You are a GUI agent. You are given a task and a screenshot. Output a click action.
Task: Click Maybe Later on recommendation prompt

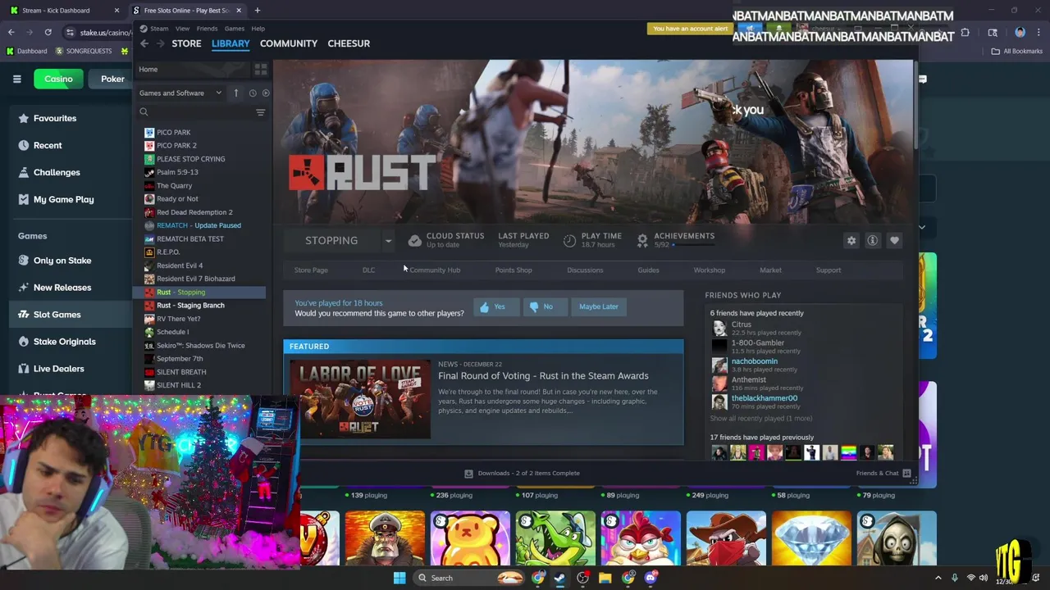[599, 306]
